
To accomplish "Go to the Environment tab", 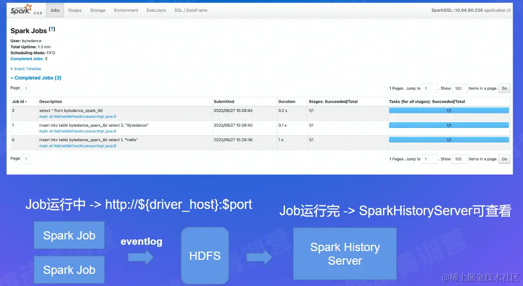I will [x=126, y=10].
